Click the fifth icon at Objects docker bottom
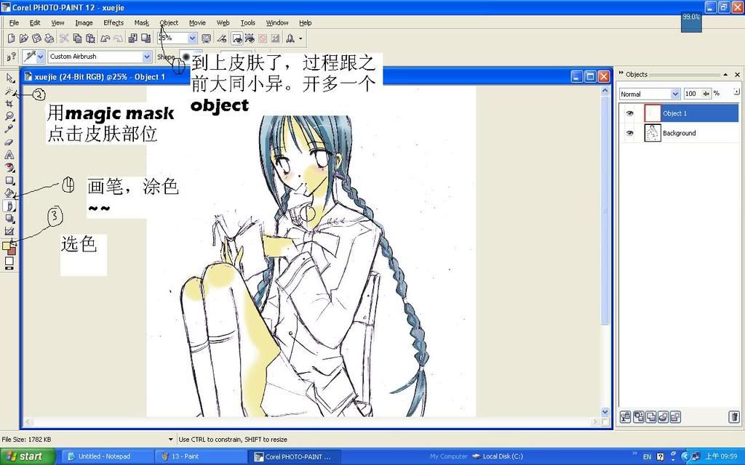This screenshot has width=745, height=465. 675,416
